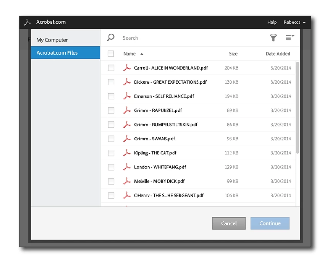330x263 pixels.
Task: Click the Cancel button
Action: click(229, 223)
